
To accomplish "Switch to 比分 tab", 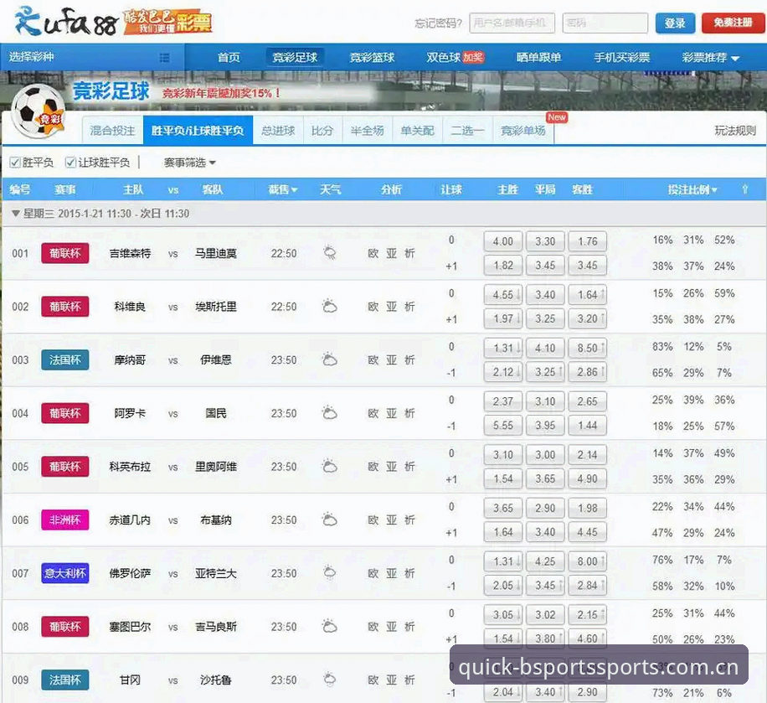I will click(x=323, y=130).
